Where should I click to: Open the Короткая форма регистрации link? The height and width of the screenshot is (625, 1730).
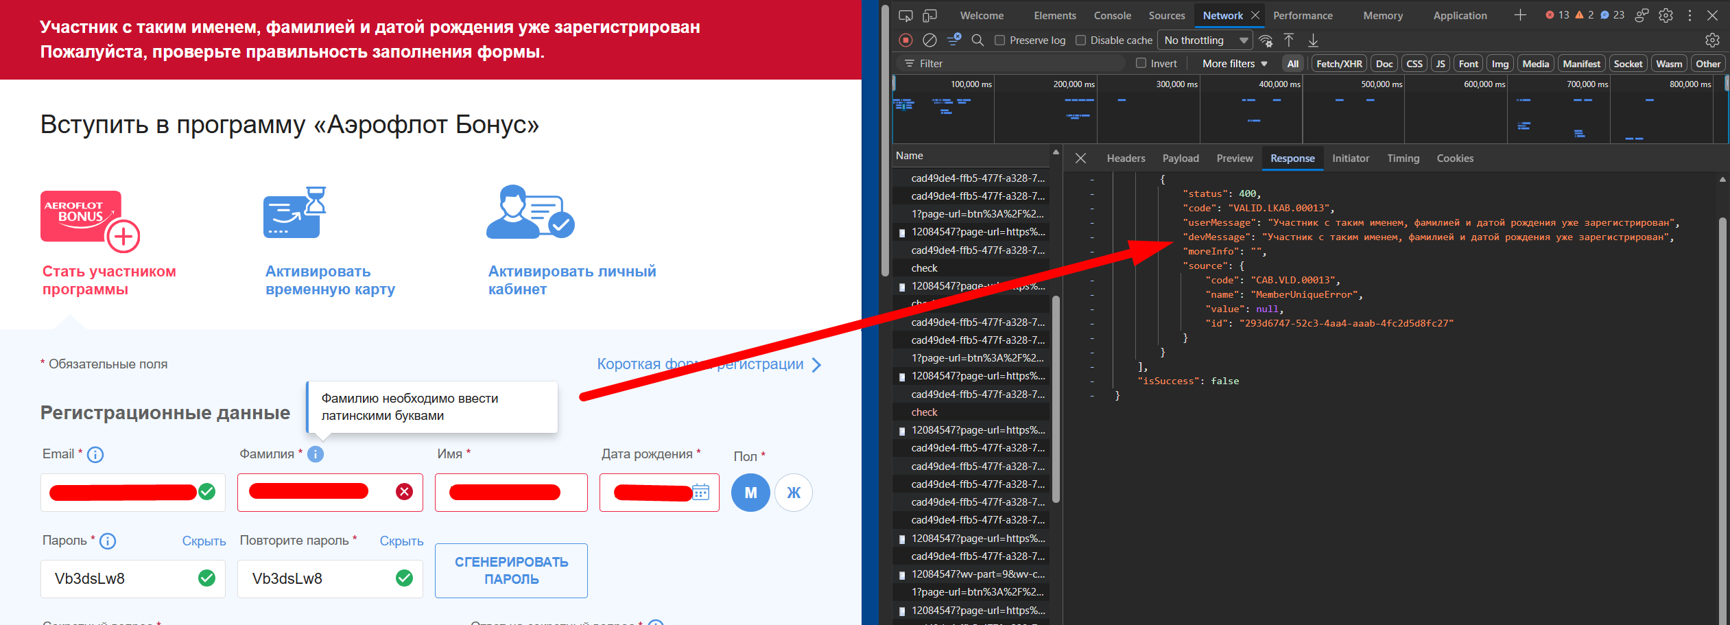[709, 364]
